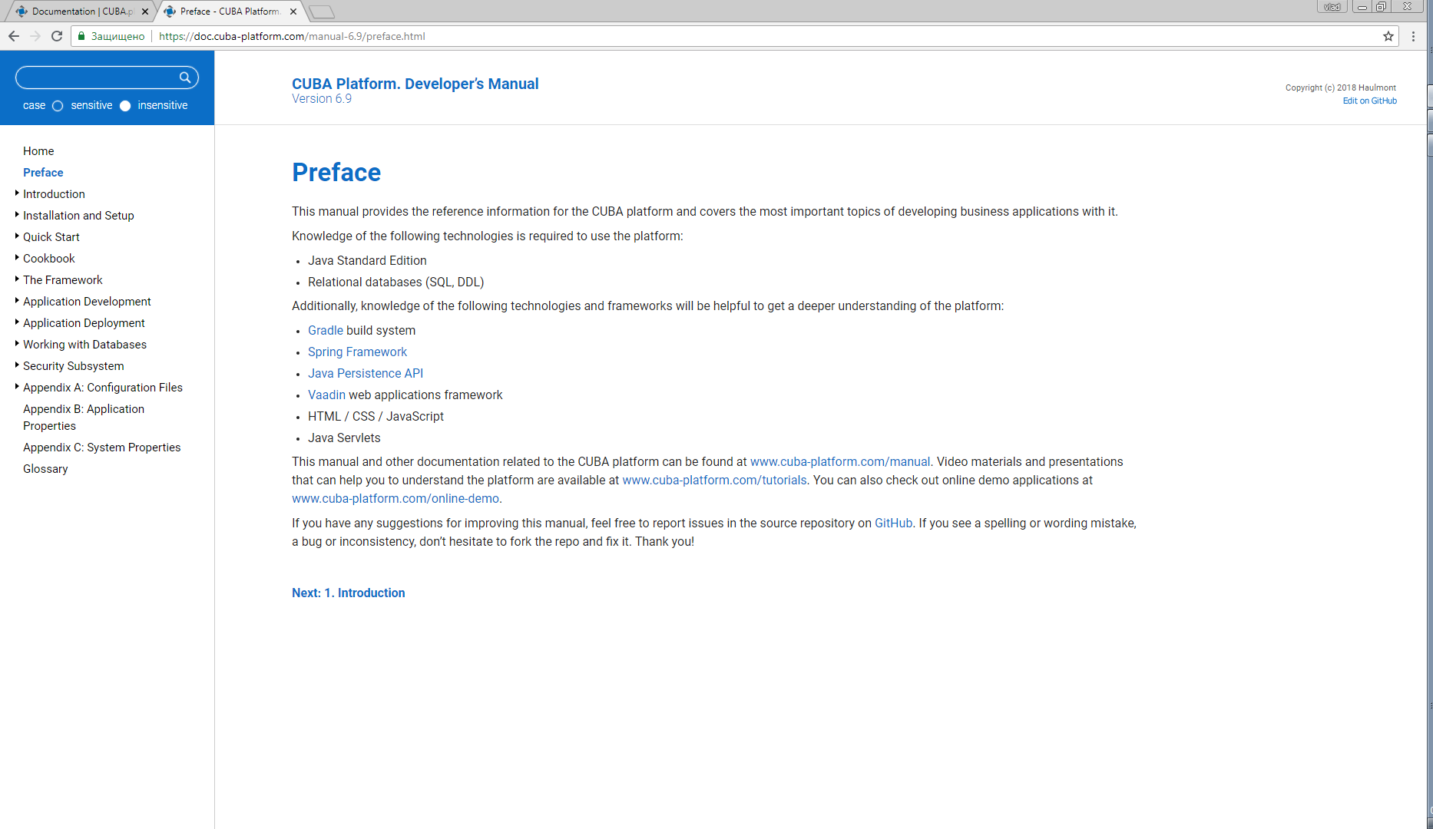Click the search magnifier icon in sidebar
The image size is (1433, 829).
(x=185, y=77)
